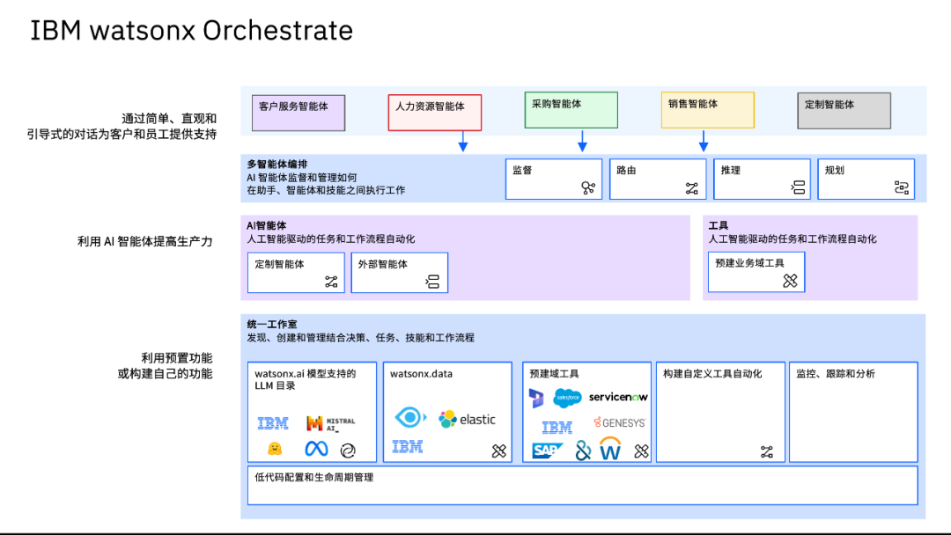
Task: Click the 预建业务域工具 label
Action: point(749,263)
